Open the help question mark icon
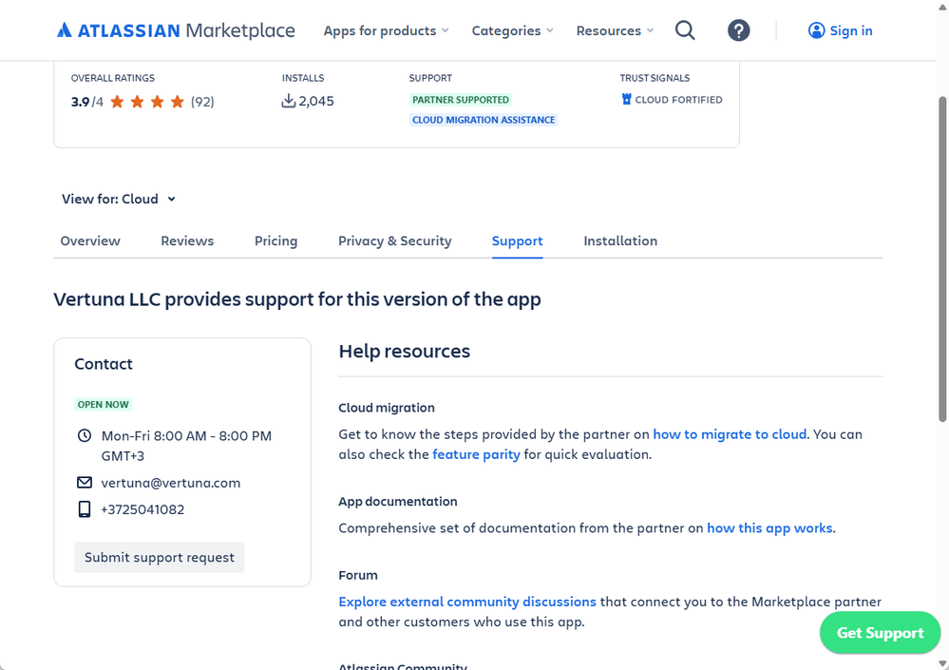The image size is (949, 670). [738, 30]
